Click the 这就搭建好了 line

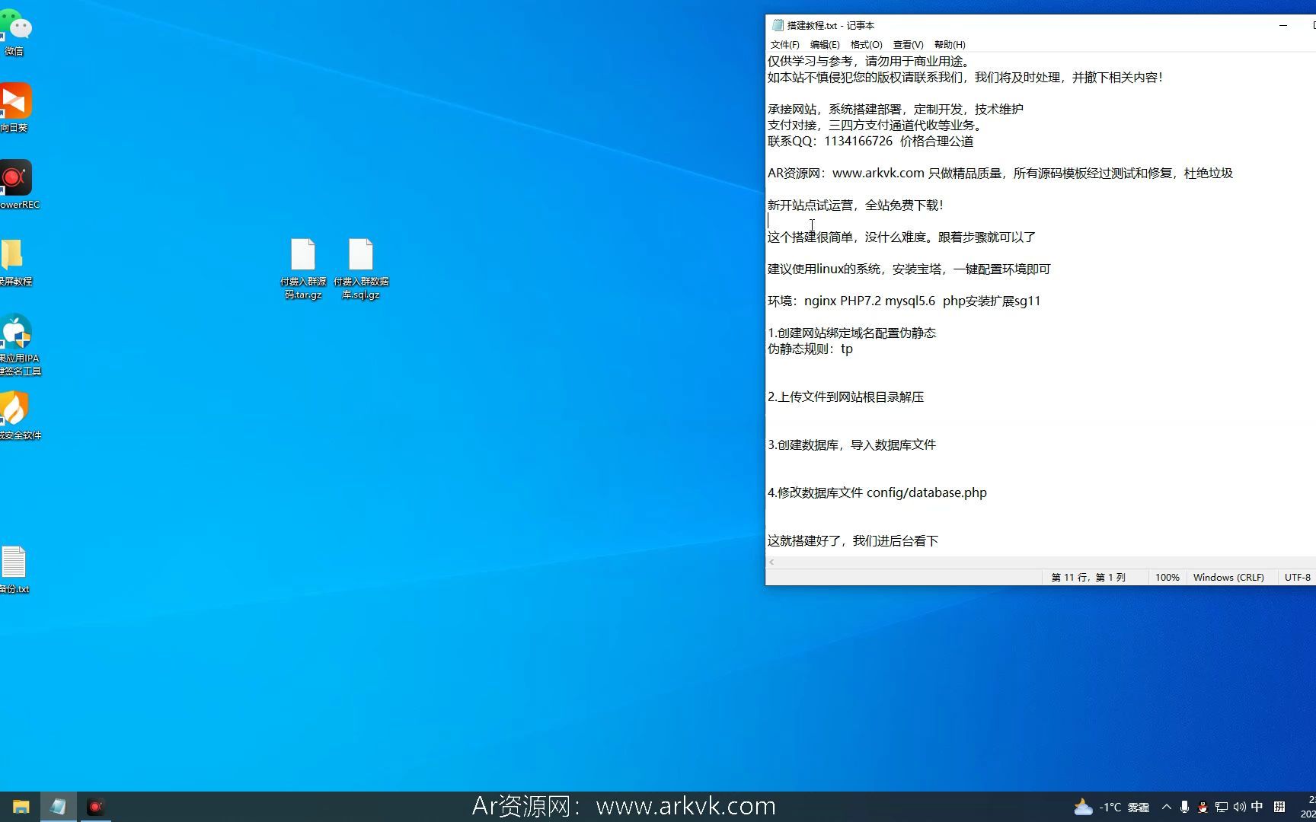click(853, 541)
